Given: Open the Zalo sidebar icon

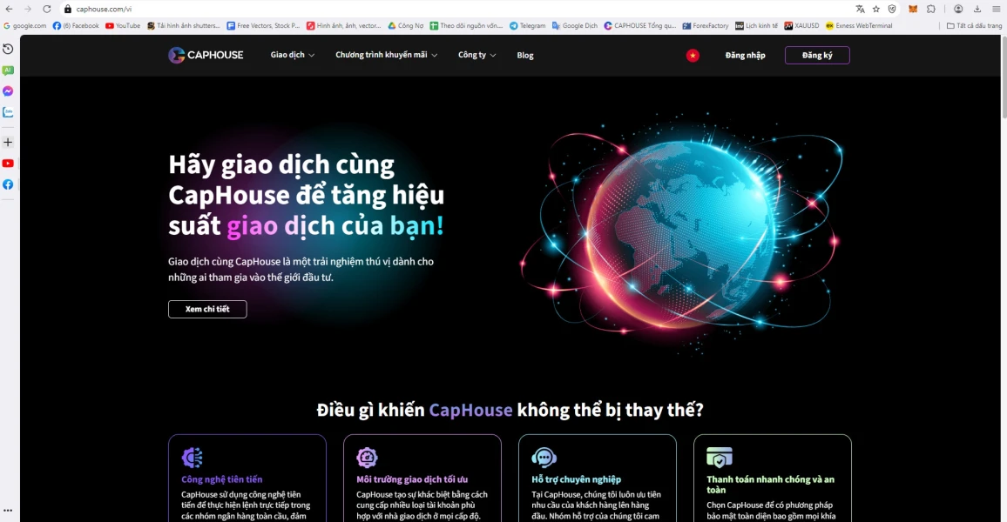Looking at the screenshot, I should [8, 112].
